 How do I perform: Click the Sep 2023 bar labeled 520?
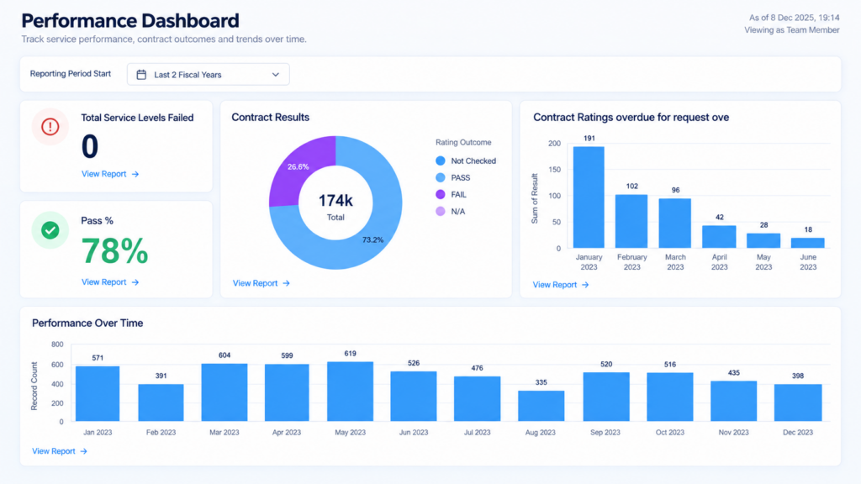coord(606,397)
